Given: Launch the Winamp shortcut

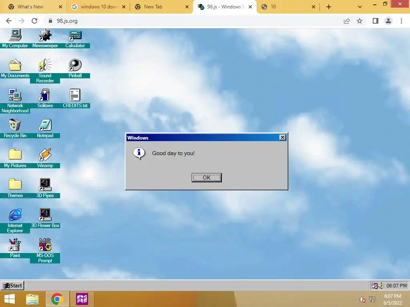Looking at the screenshot, I should pos(45,159).
